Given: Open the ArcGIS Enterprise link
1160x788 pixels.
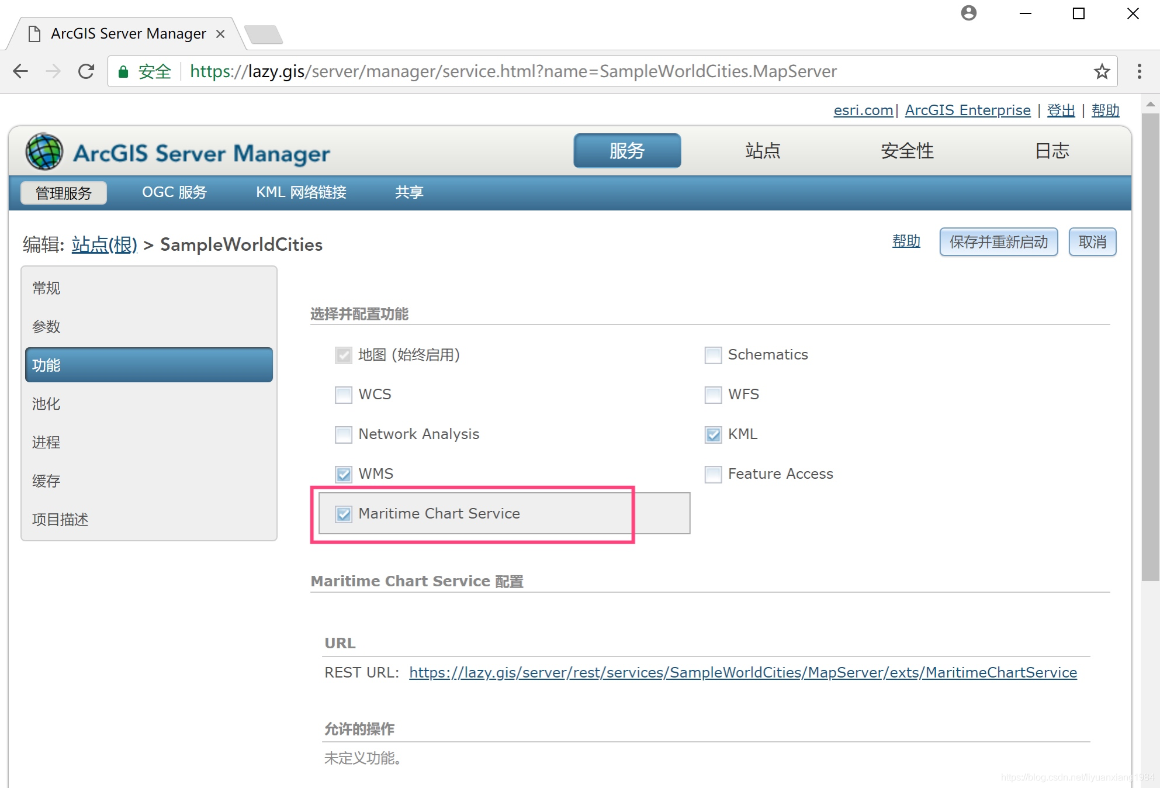Looking at the screenshot, I should [968, 110].
